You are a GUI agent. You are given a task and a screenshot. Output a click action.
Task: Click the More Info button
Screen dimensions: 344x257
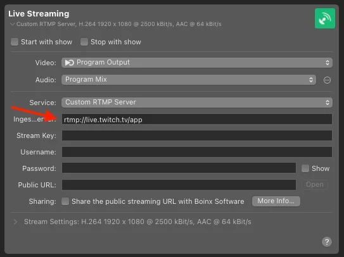point(276,201)
